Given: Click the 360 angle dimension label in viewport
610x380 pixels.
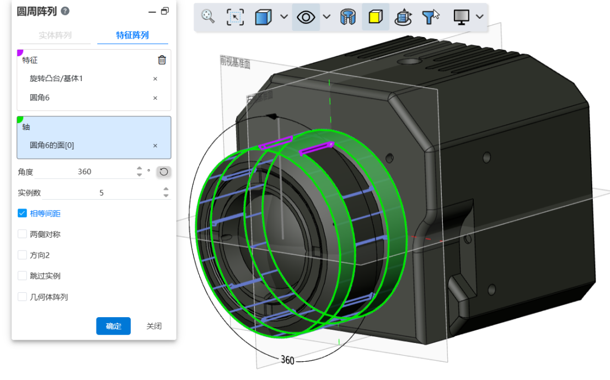Looking at the screenshot, I should click(x=287, y=360).
